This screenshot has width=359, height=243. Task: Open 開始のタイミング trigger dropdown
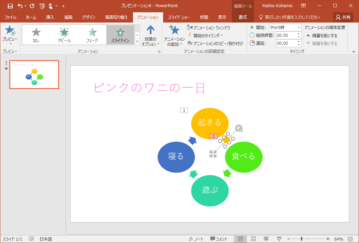click(205, 35)
